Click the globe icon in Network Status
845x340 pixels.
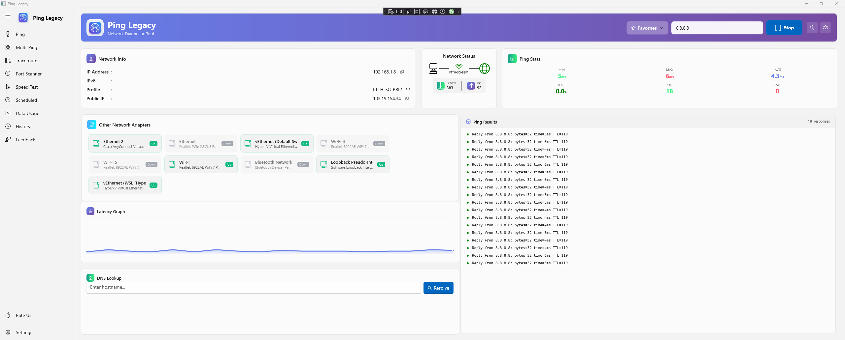click(484, 69)
